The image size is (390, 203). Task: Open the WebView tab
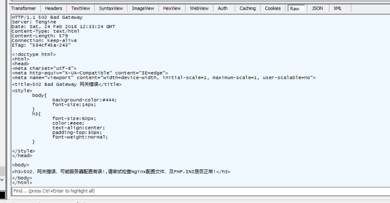point(199,8)
